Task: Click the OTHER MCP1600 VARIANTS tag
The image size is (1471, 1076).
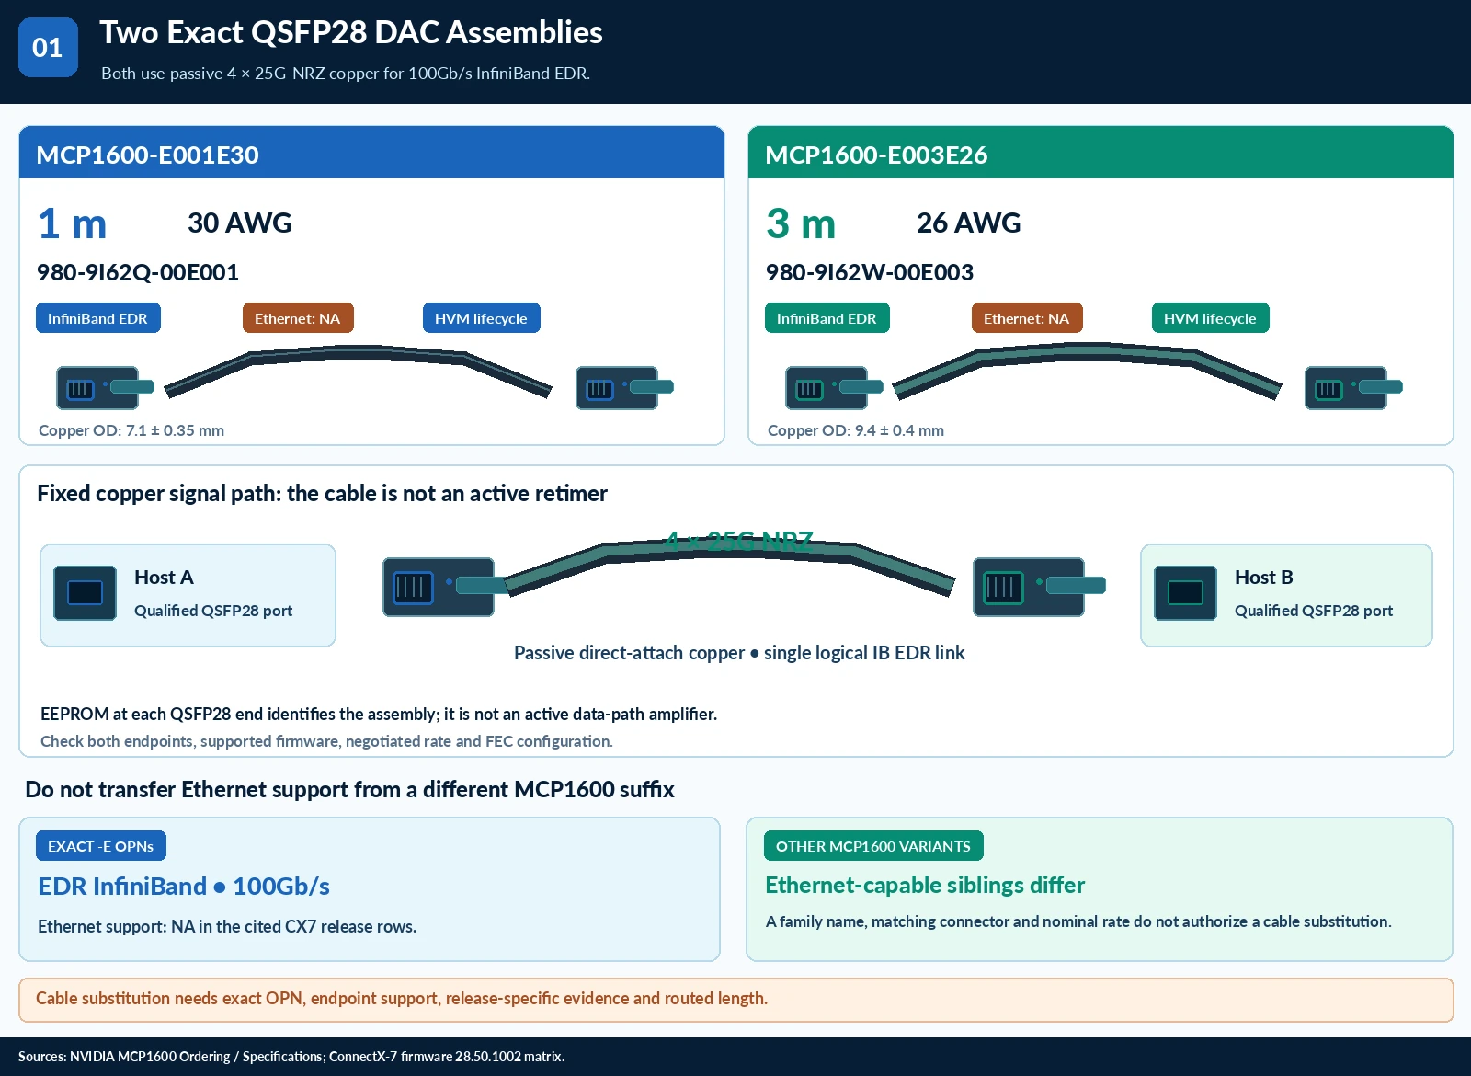Action: point(873,846)
